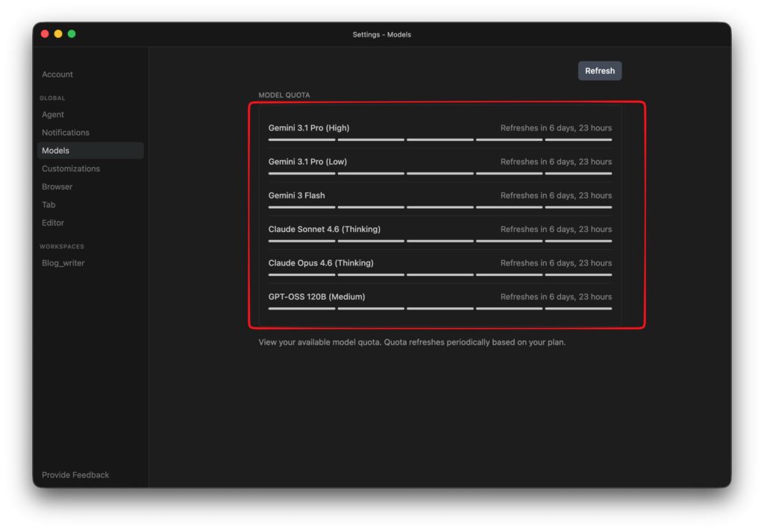Click the GPT-OSS 120B (Medium) label

coord(316,297)
